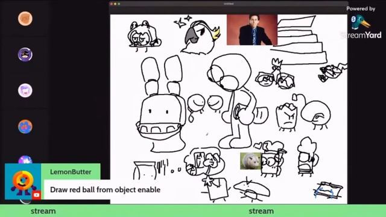Click the "Powered by" text

[361, 8]
